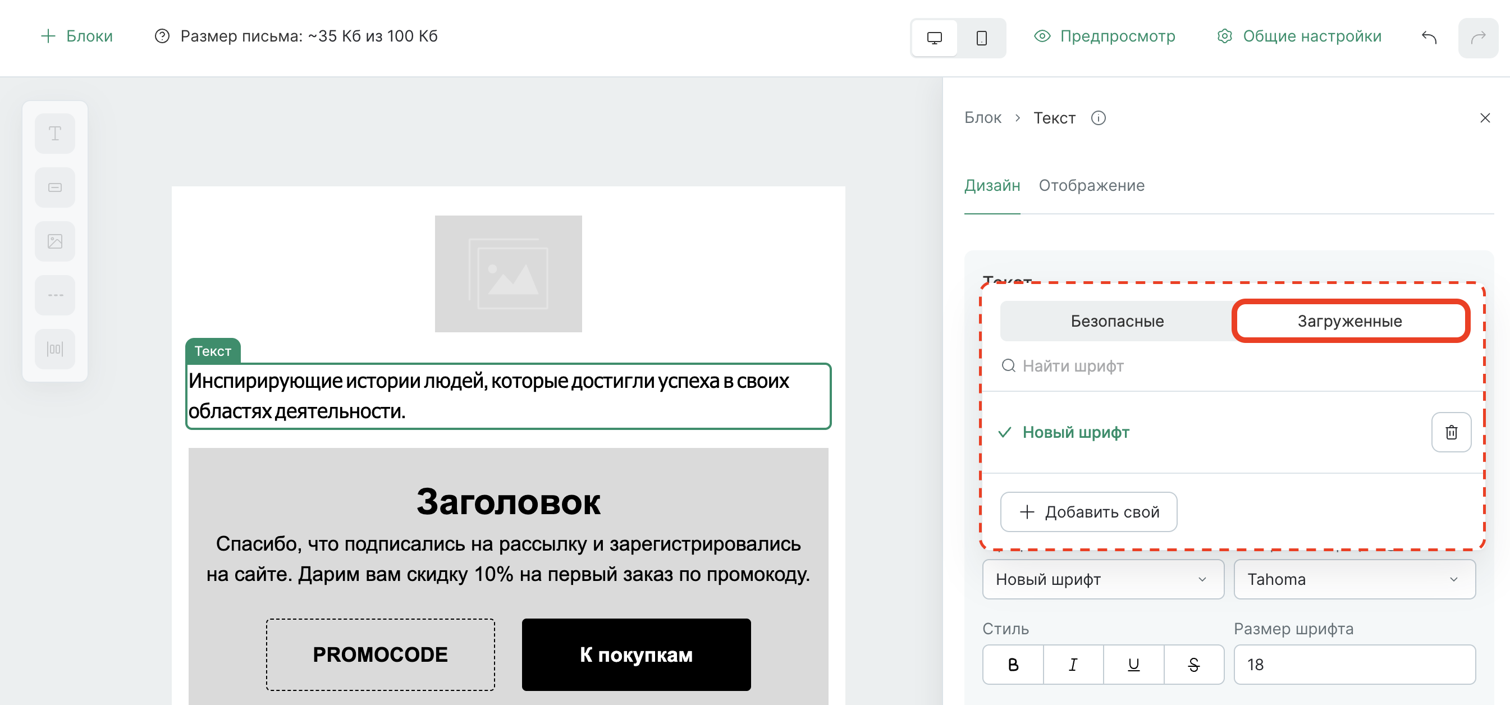
Task: Open the Новый шрифт font dropdown
Action: click(1102, 579)
